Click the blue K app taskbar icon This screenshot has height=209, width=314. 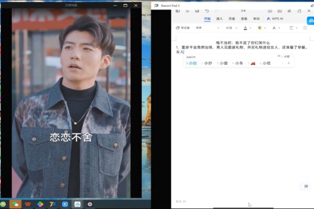[65, 204]
